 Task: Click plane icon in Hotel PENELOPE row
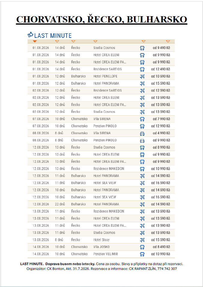click(142, 76)
